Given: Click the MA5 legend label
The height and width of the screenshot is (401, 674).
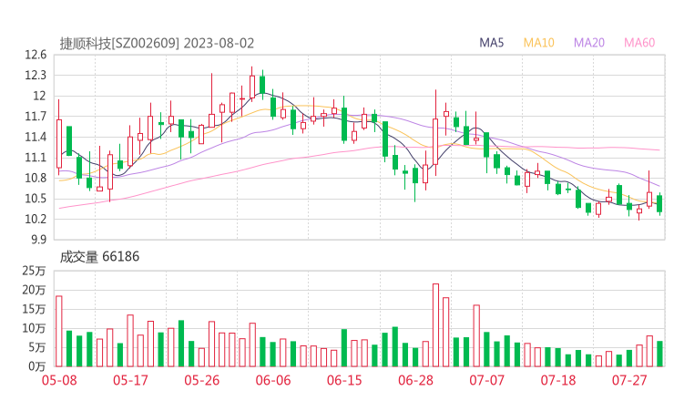Looking at the screenshot, I should coord(491,43).
